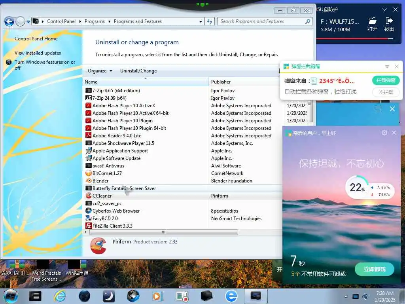Open Turn Windows features on or off
The height and width of the screenshot is (304, 405).
[45, 65]
